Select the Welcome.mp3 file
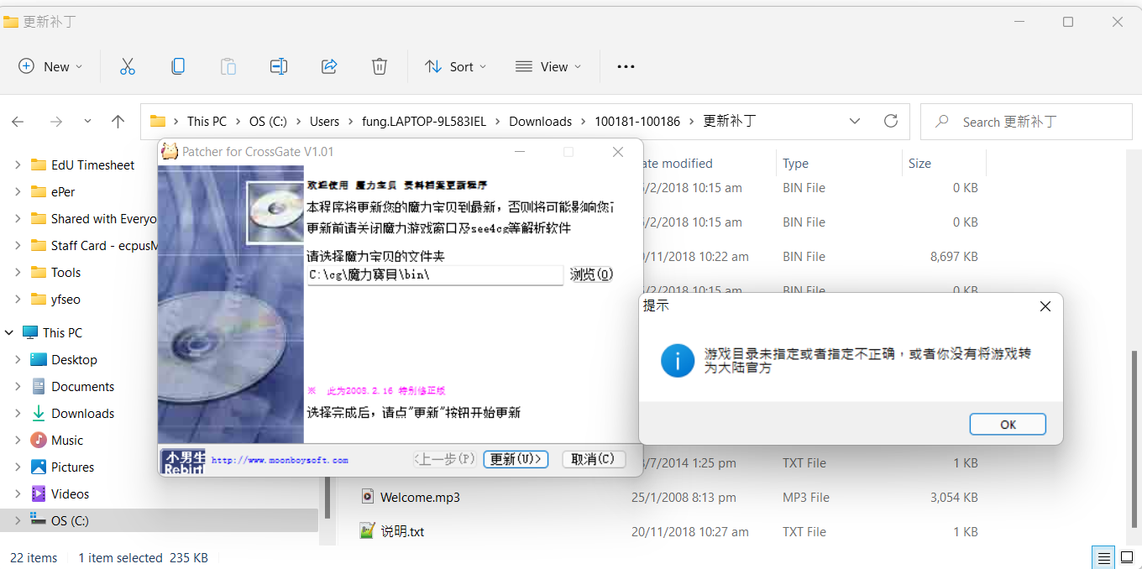 (420, 497)
